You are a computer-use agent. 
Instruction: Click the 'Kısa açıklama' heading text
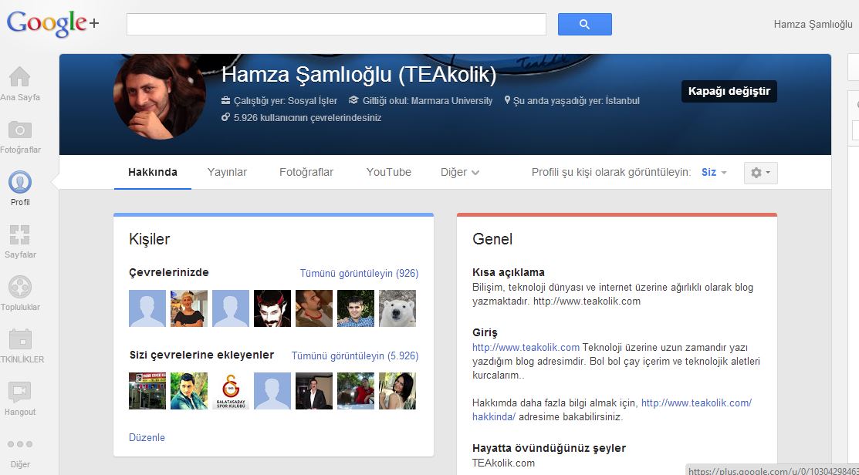tap(509, 272)
